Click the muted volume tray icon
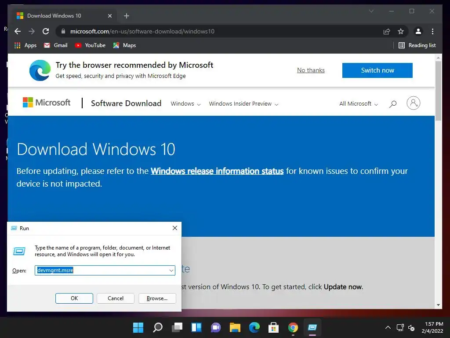This screenshot has width=450, height=338. click(x=411, y=327)
